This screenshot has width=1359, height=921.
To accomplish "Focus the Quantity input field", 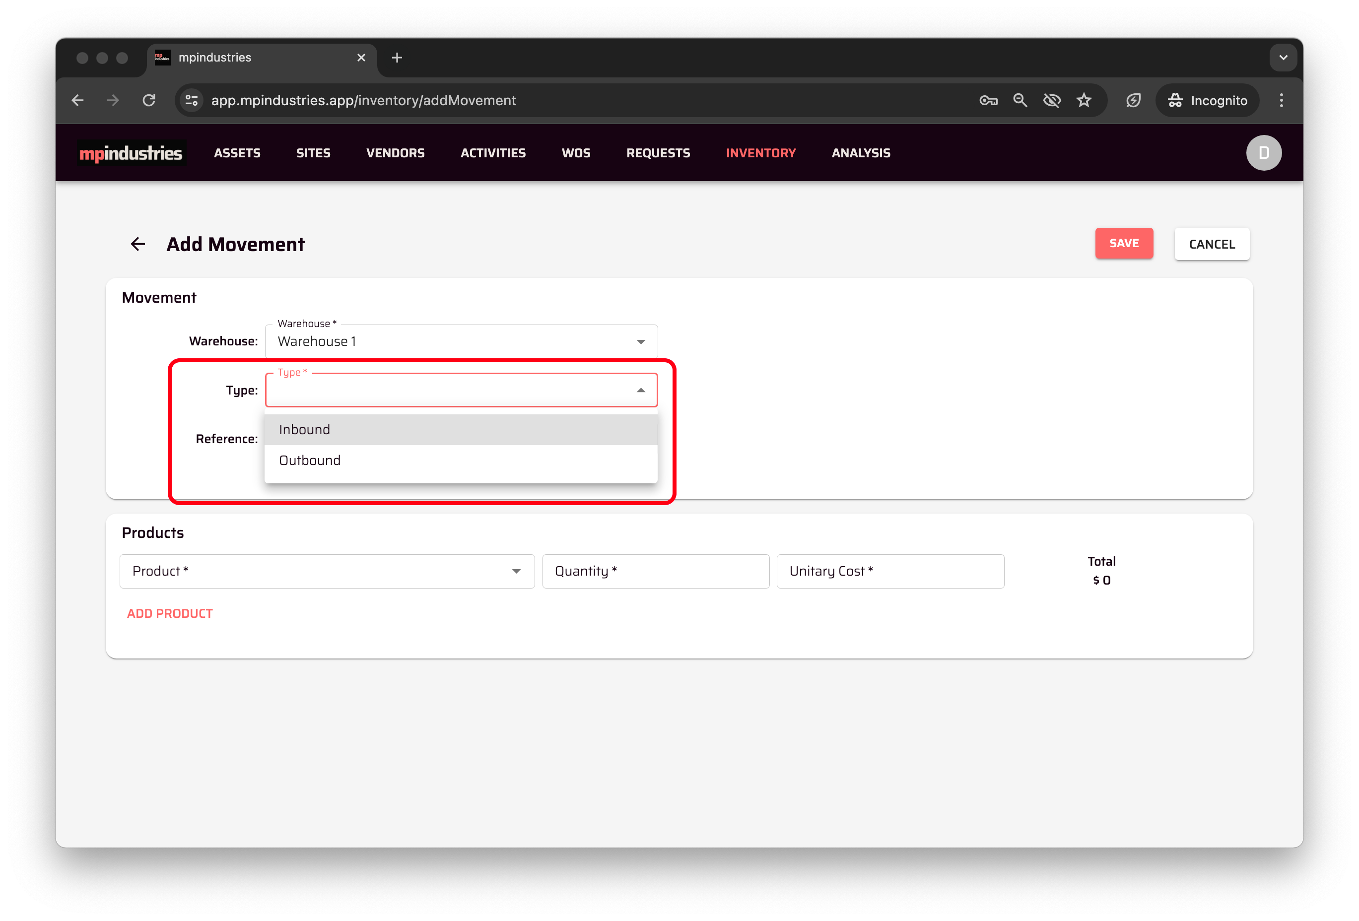I will [x=655, y=571].
